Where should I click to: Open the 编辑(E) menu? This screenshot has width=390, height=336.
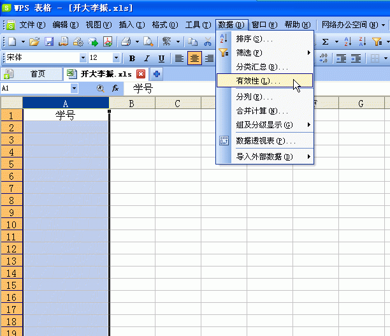click(x=66, y=25)
